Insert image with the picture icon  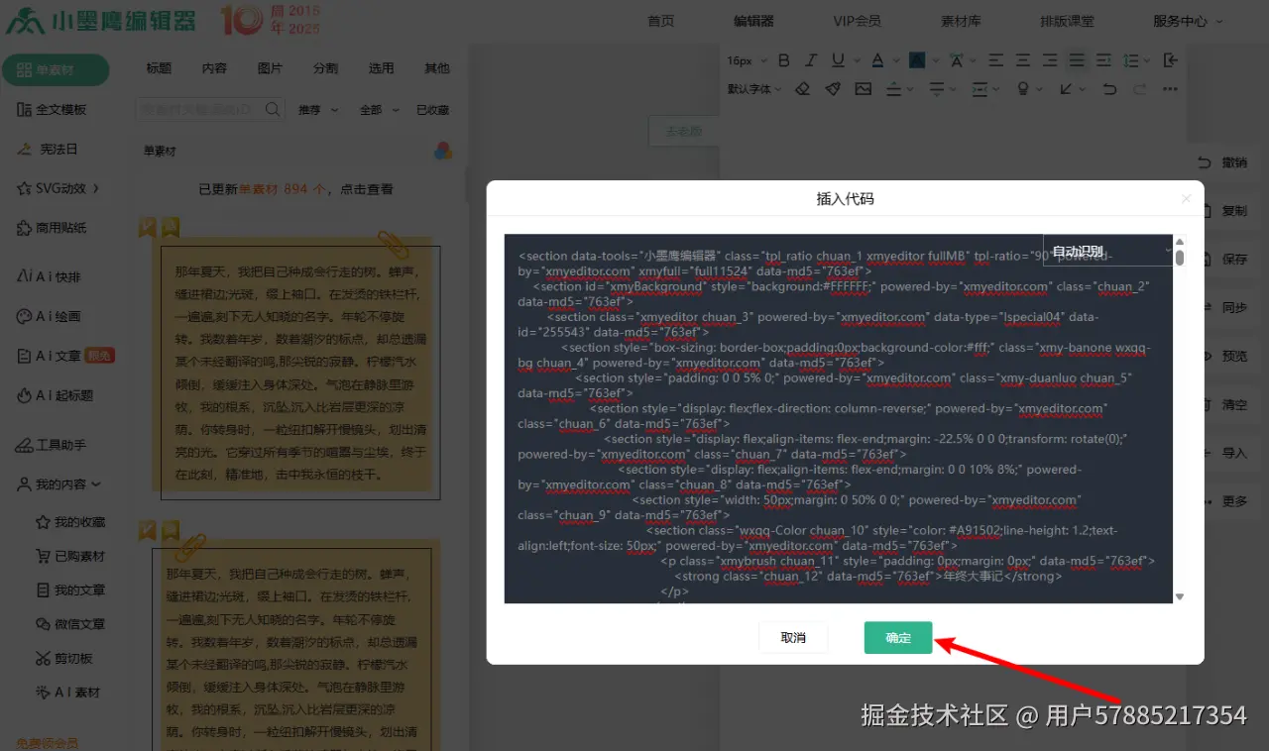pos(863,88)
